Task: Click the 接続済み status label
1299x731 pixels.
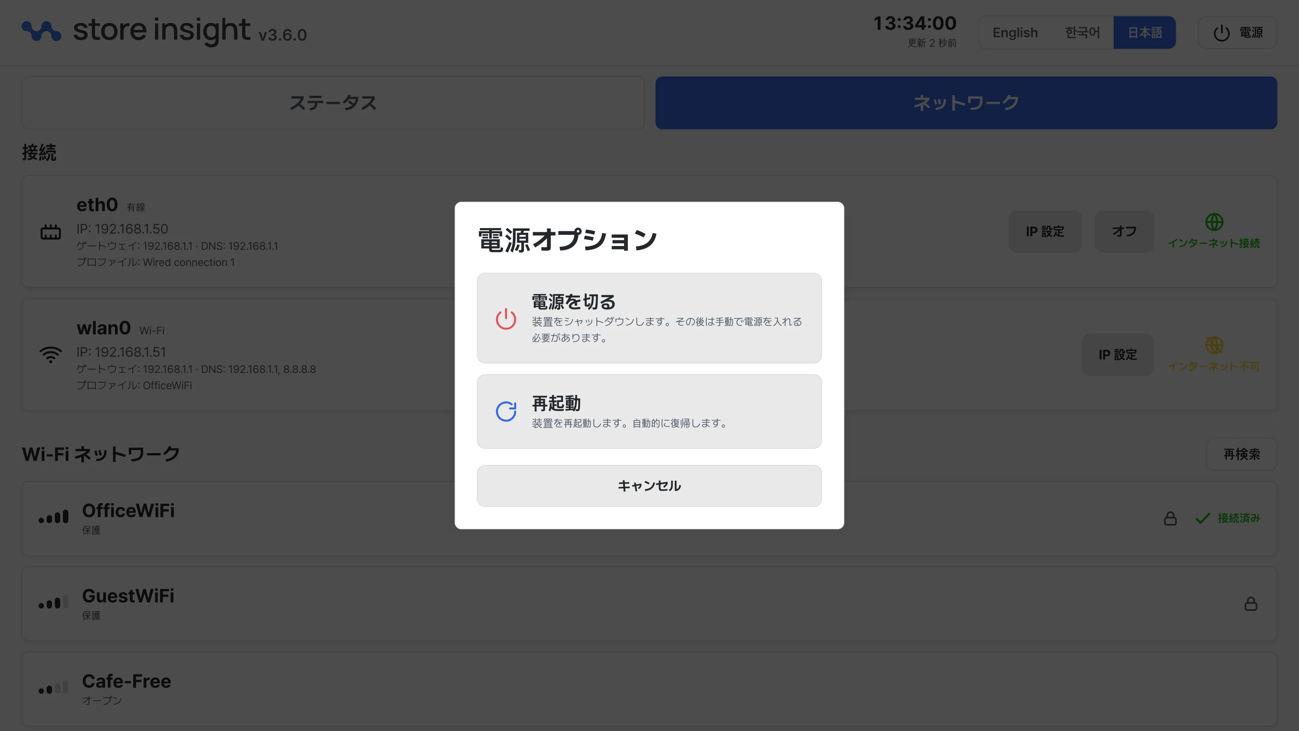Action: coord(1239,518)
